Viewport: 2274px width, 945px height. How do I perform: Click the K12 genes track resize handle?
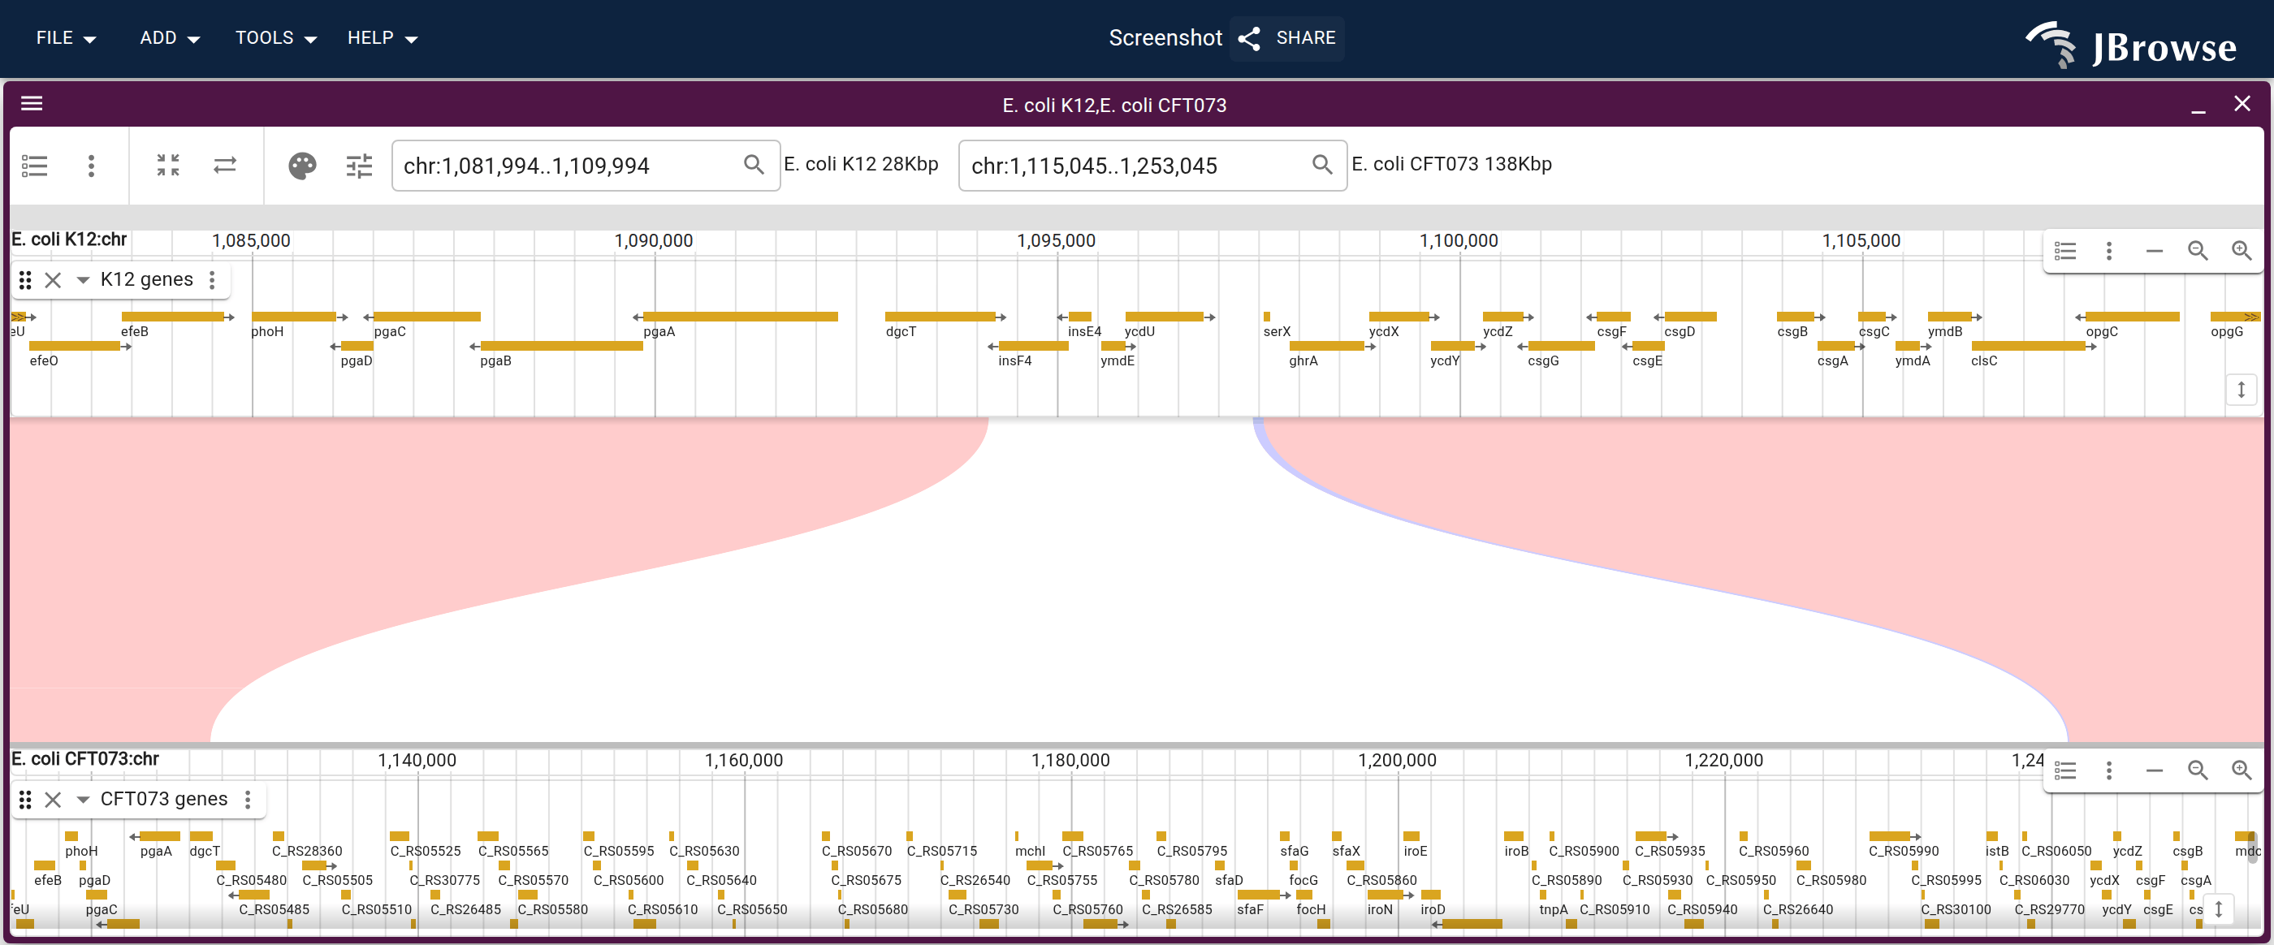point(2242,390)
